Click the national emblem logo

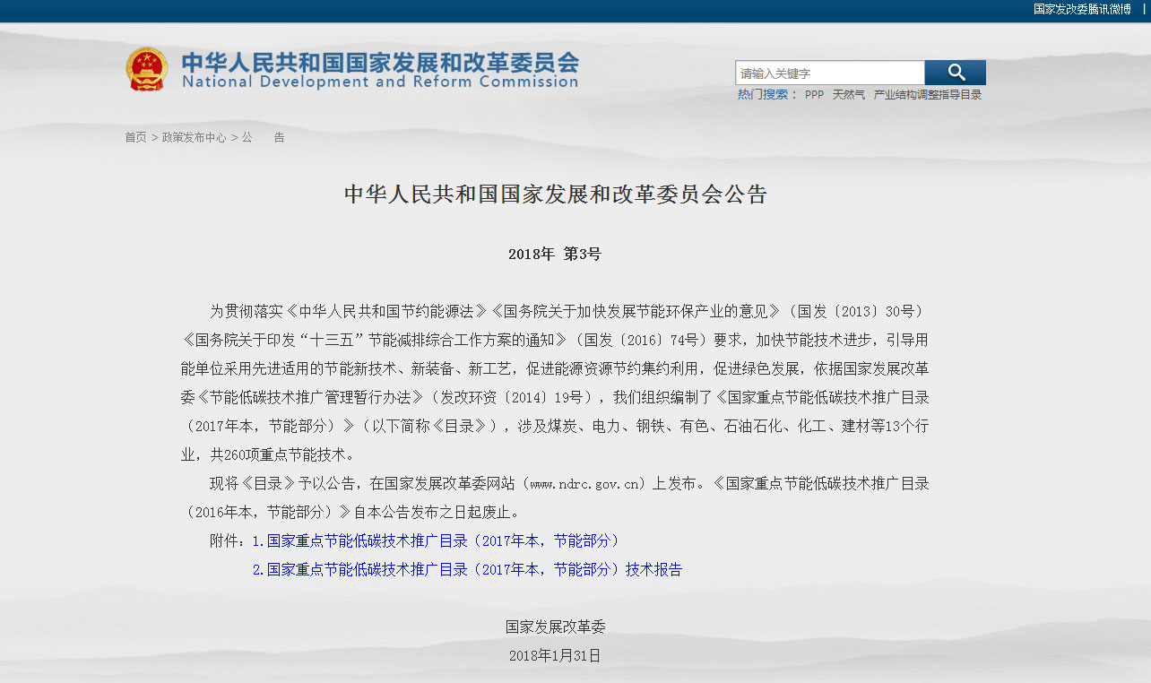pos(146,69)
